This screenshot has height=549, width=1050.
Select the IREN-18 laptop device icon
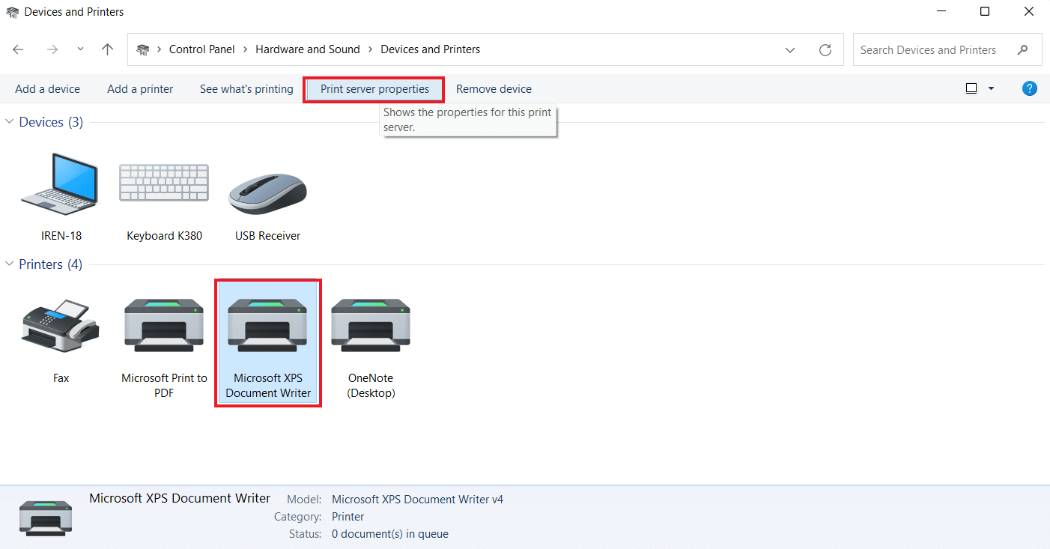click(x=61, y=184)
